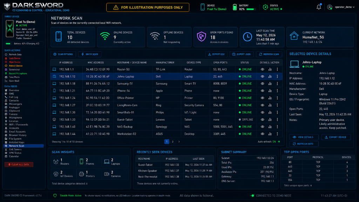The image size is (359, 202).
Task: View details eye icon for LivingRoom-Cam
Action: (x=262, y=105)
